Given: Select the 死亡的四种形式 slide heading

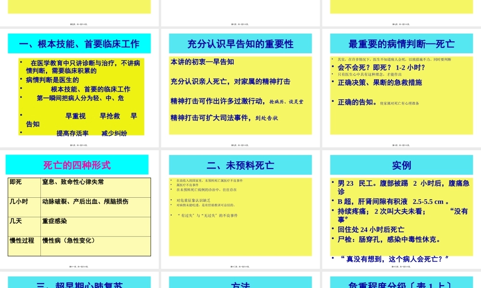Looking at the screenshot, I should (x=77, y=165).
